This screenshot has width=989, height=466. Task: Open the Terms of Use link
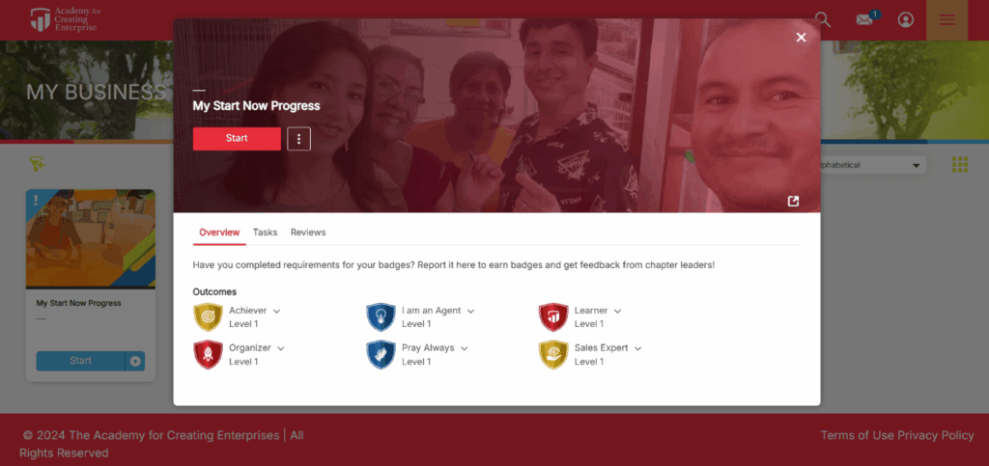858,435
